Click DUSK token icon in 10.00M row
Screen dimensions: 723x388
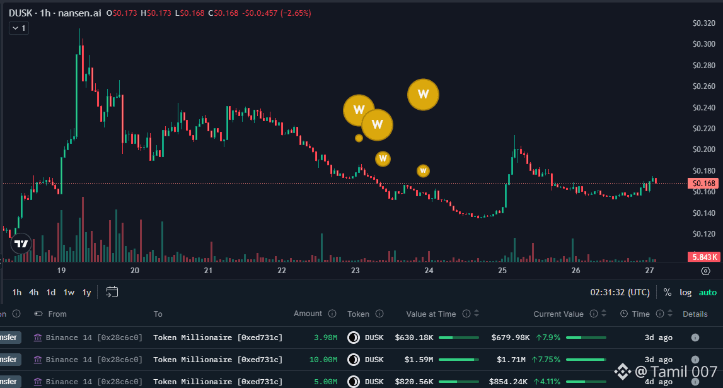(x=354, y=360)
